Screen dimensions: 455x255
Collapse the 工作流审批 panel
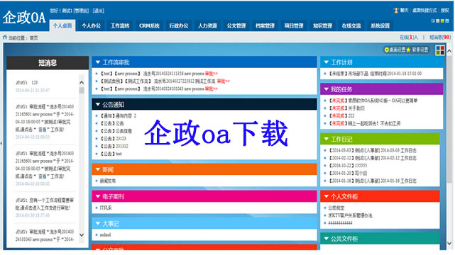[98, 62]
